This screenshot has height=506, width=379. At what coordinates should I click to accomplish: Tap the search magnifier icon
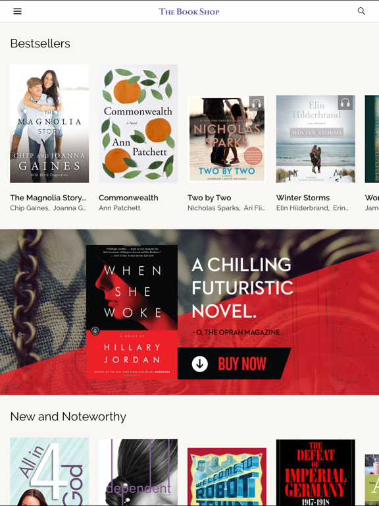(x=361, y=11)
